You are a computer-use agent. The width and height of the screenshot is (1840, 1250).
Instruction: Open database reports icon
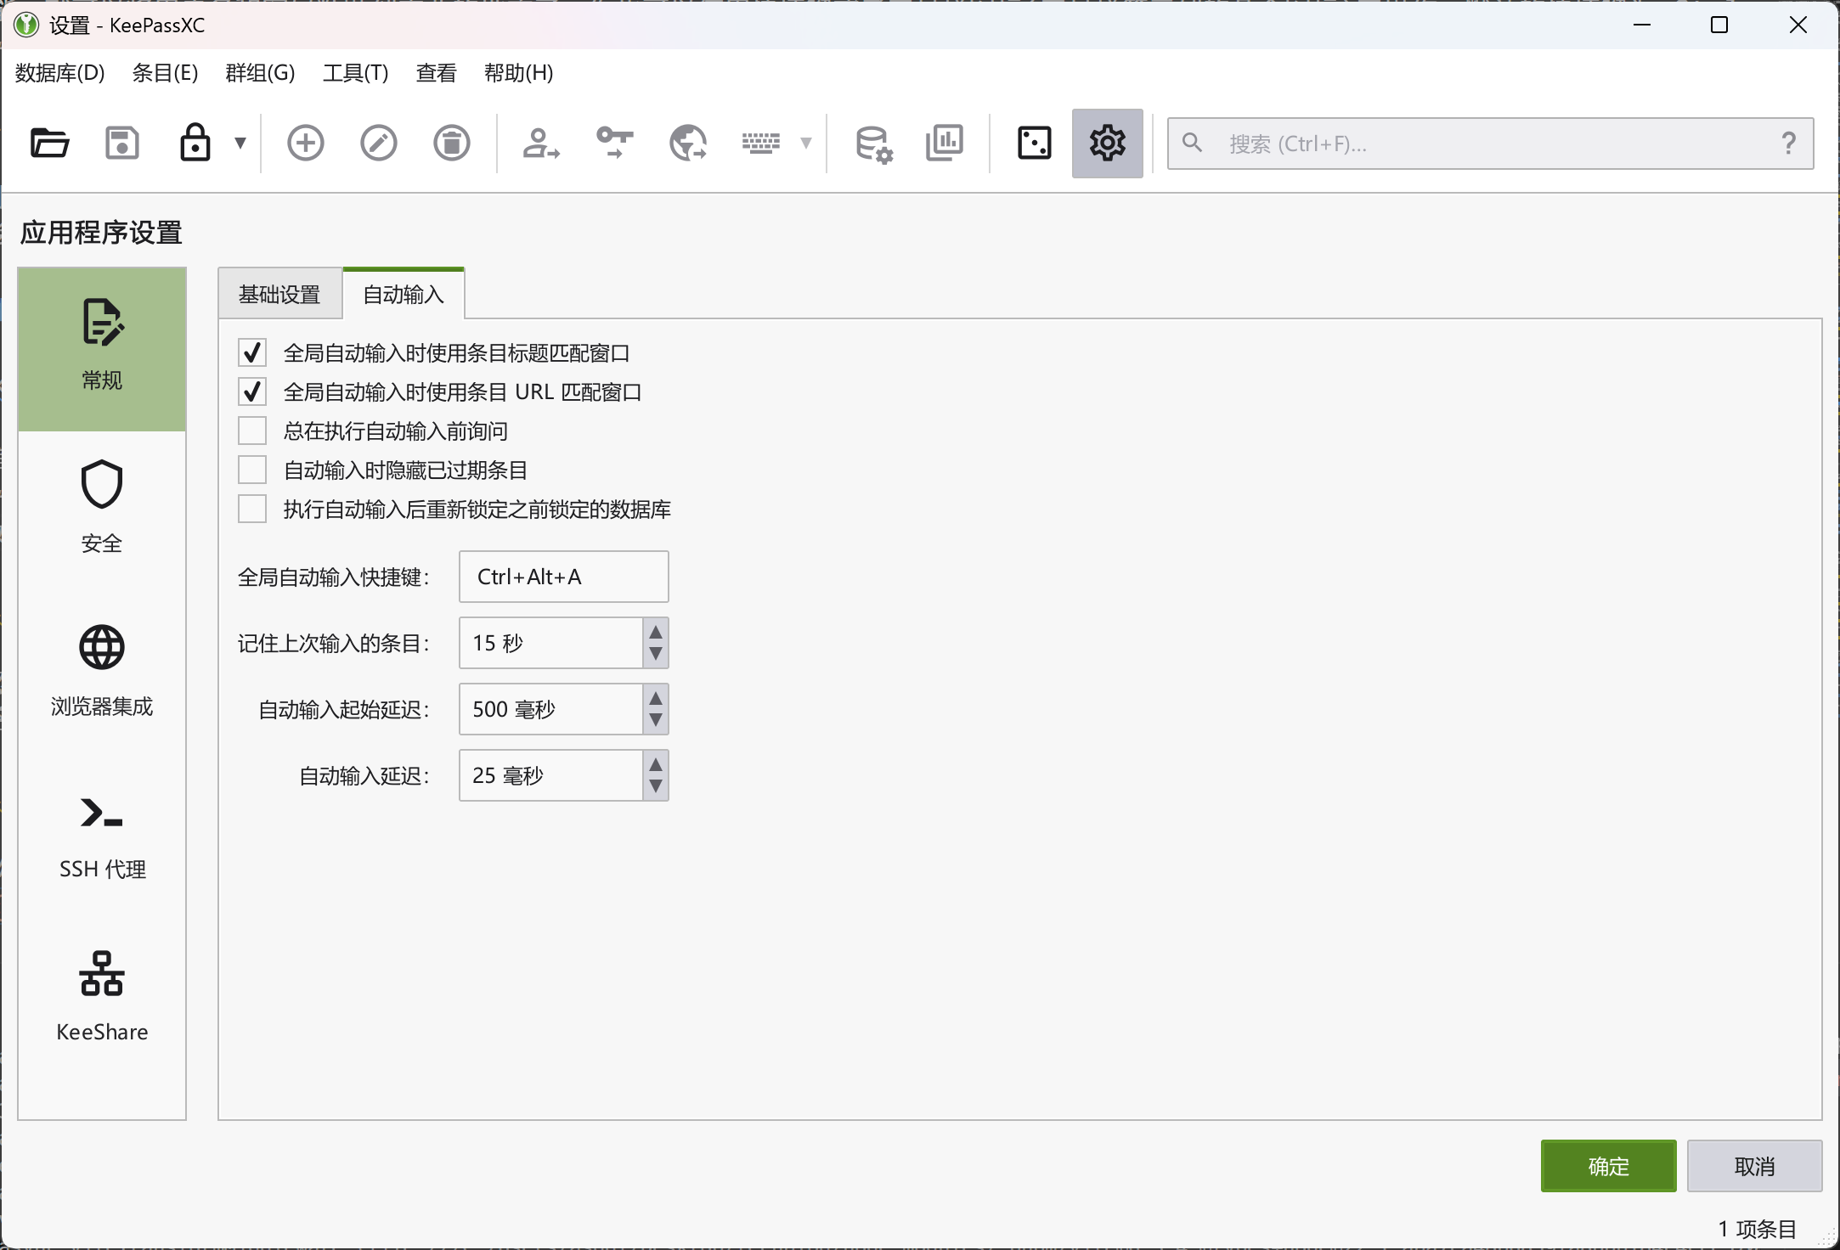(x=945, y=143)
